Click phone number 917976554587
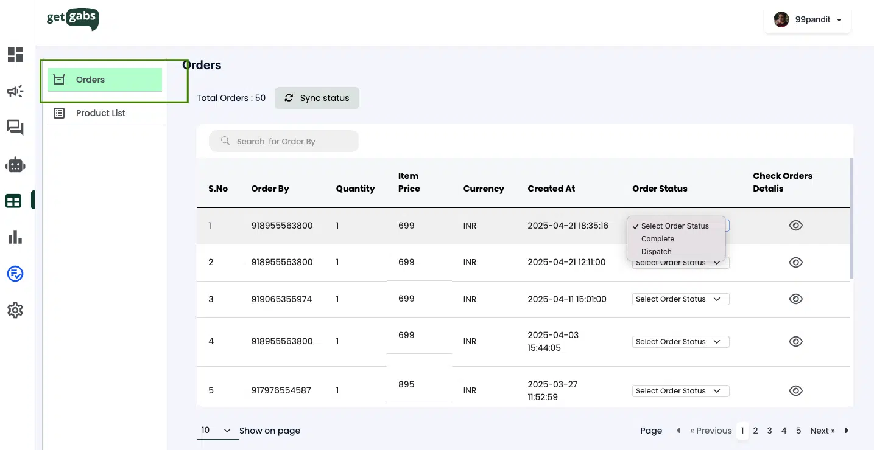This screenshot has width=874, height=450. [x=281, y=390]
